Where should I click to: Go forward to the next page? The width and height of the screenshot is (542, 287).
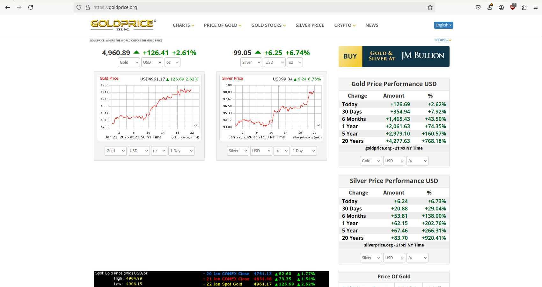(19, 7)
